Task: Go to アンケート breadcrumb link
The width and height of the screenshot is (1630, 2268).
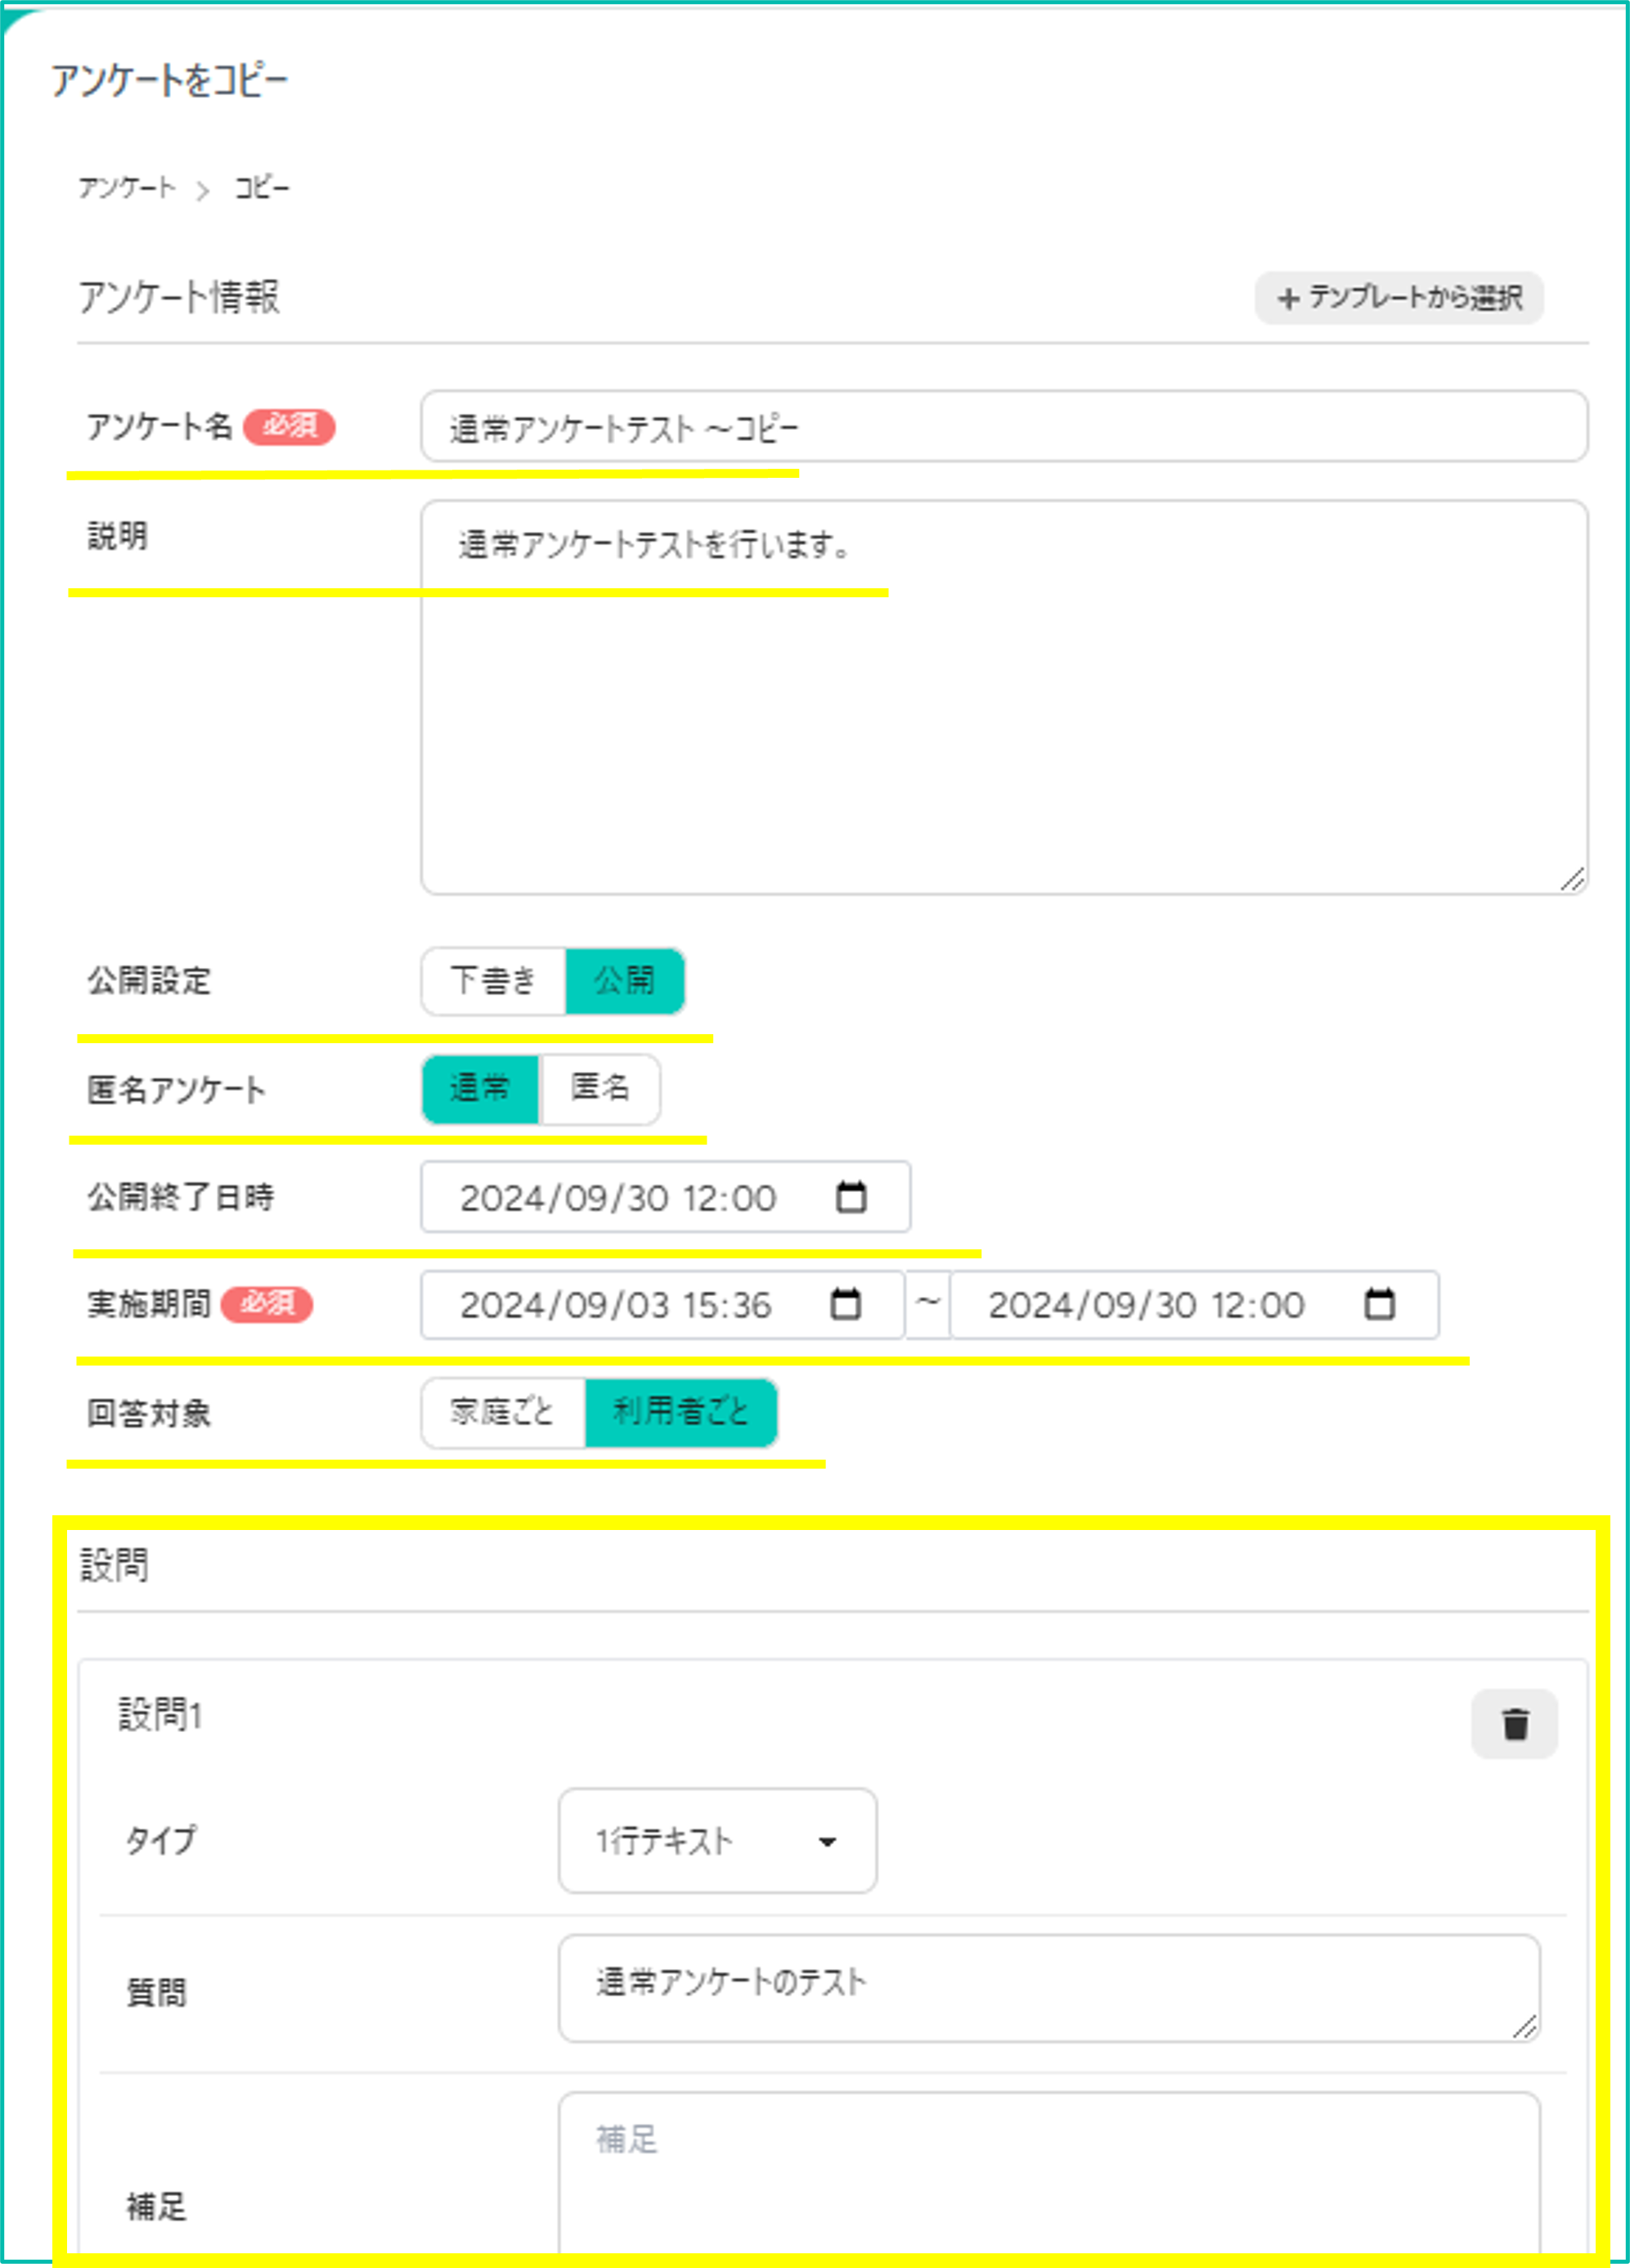Action: 127,188
